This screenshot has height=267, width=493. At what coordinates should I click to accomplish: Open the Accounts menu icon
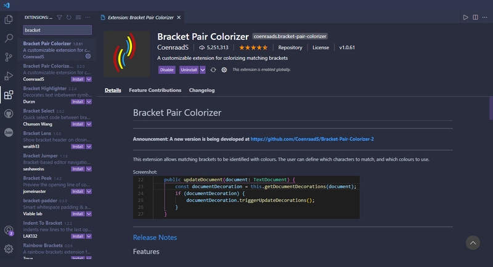pos(9,231)
